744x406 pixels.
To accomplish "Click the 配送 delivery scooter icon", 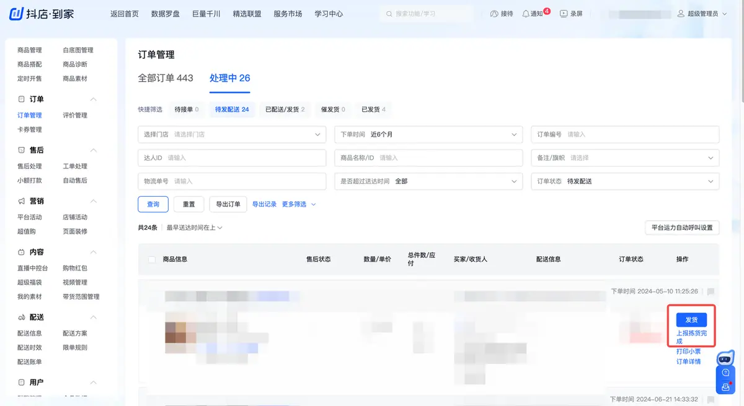I will [22, 317].
